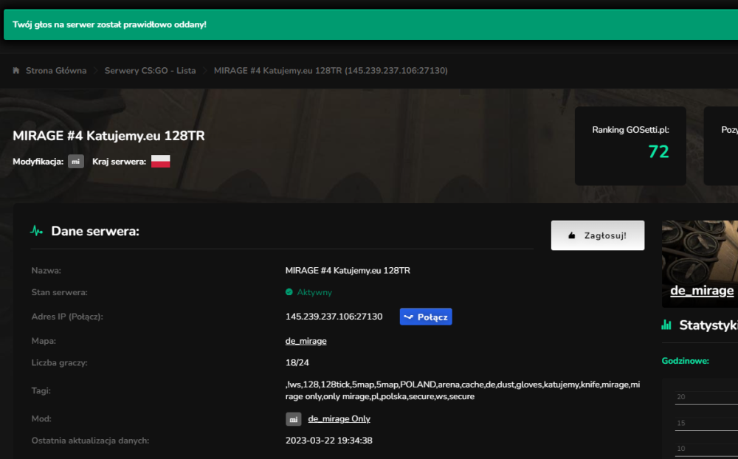The image size is (738, 459).
Task: Click the server tags text list
Action: pyautogui.click(x=463, y=390)
